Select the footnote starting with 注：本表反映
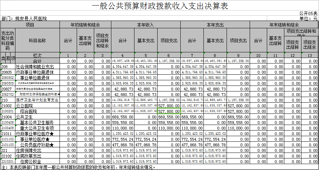This screenshot has height=170, width=319. pyautogui.click(x=78, y=167)
